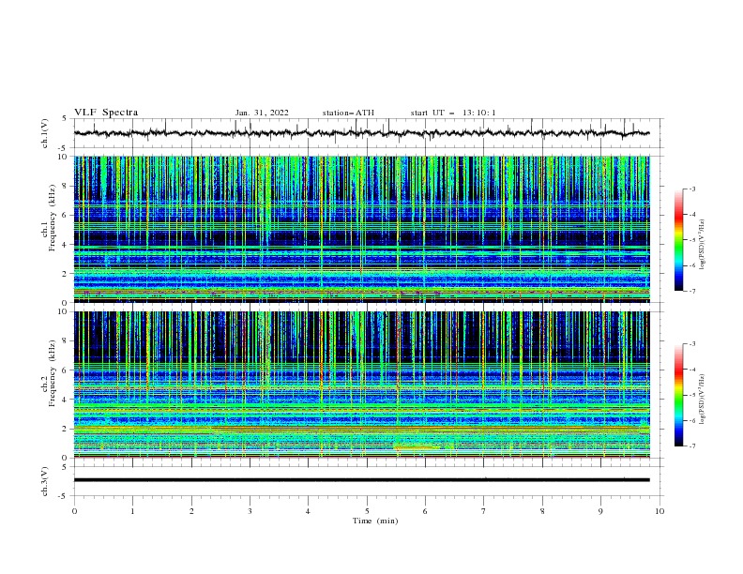Click the time axis tick label "9"

point(600,511)
